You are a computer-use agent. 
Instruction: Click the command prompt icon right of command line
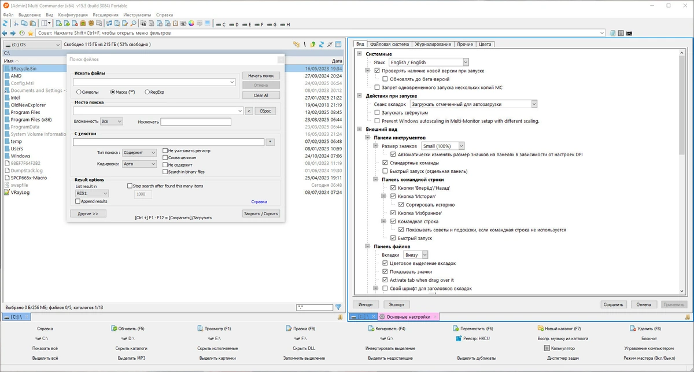pos(629,33)
